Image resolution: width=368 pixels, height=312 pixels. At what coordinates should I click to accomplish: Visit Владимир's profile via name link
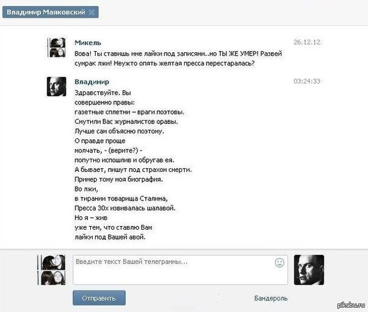click(x=92, y=82)
